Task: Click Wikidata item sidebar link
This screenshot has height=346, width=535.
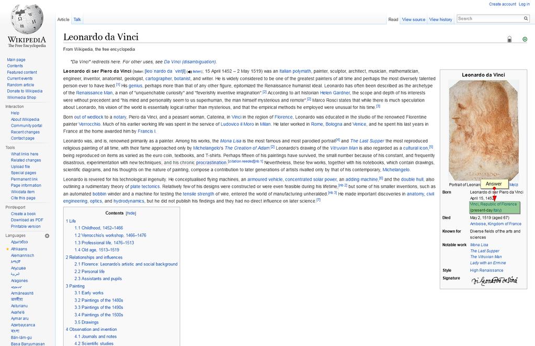Action: tap(22, 192)
